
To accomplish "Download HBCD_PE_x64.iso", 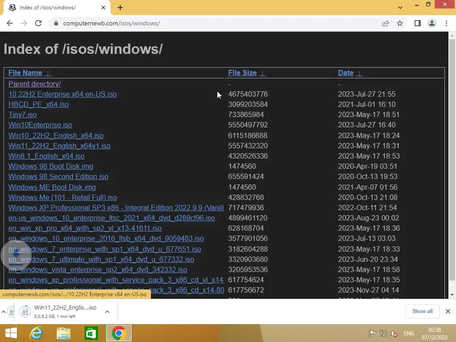I will (38, 104).
